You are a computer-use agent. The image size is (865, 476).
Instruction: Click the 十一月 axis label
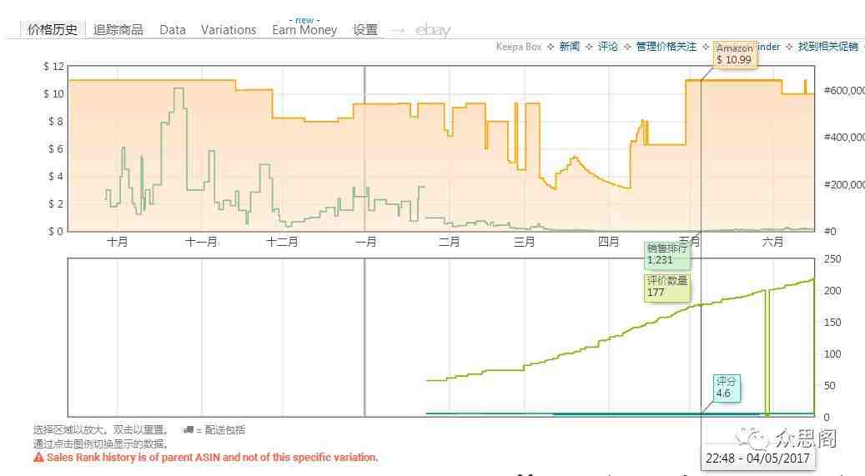[201, 242]
